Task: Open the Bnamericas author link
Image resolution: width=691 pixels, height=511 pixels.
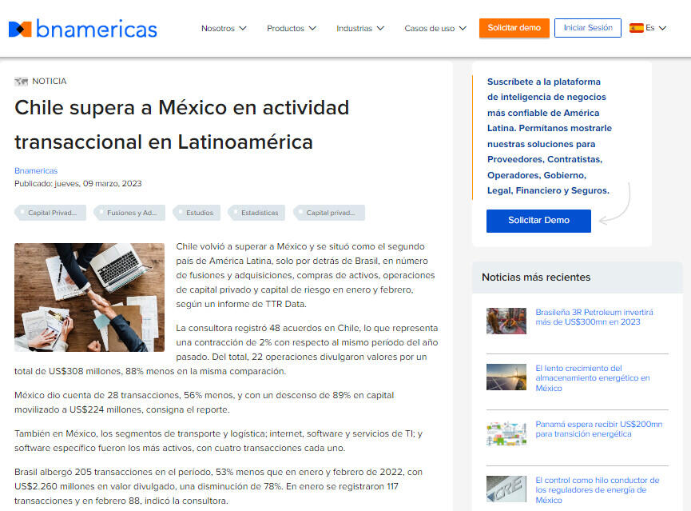Action: (x=36, y=170)
